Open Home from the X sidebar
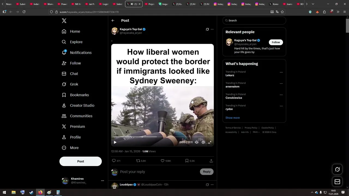 click(x=71, y=31)
